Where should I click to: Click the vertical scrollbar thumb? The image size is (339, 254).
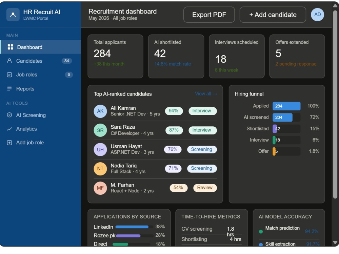pyautogui.click(x=335, y=104)
